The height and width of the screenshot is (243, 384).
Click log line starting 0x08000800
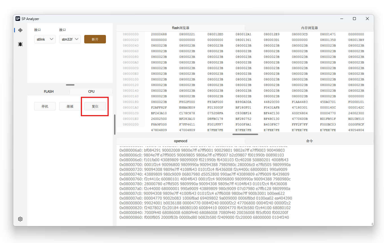[205, 203]
